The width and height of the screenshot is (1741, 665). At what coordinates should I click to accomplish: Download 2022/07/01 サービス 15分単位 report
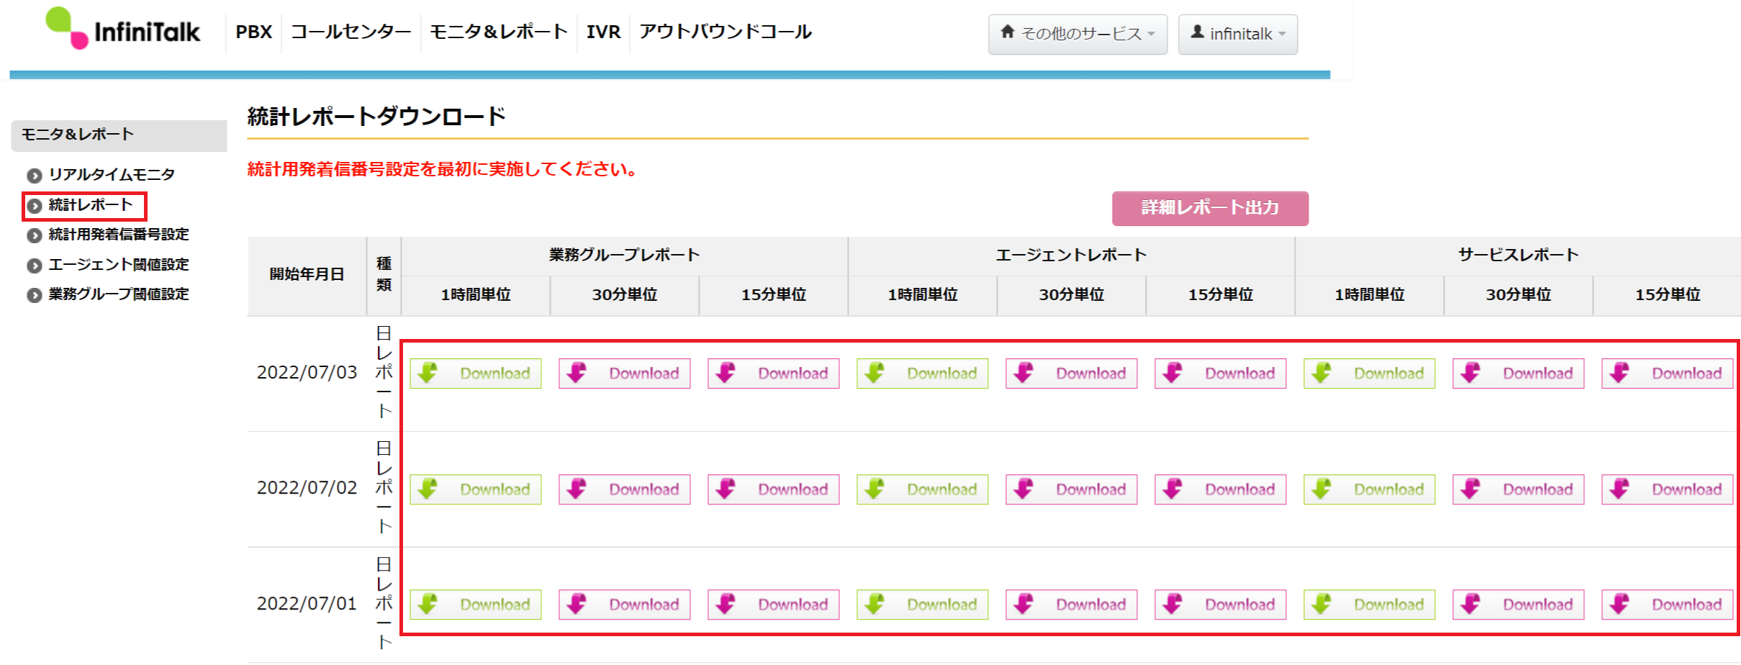1668,605
